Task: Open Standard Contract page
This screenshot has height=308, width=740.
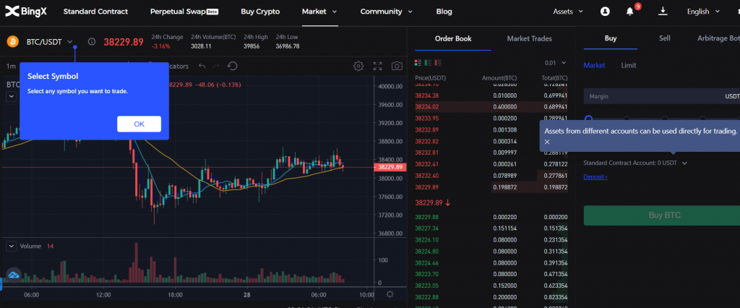Action: [x=95, y=12]
